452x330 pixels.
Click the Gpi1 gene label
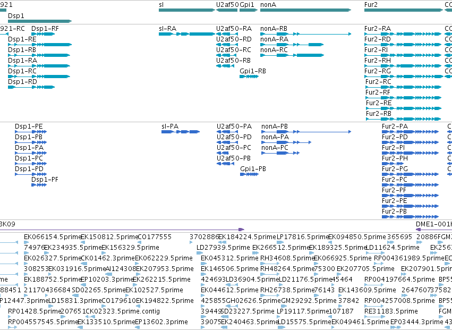(247, 5)
